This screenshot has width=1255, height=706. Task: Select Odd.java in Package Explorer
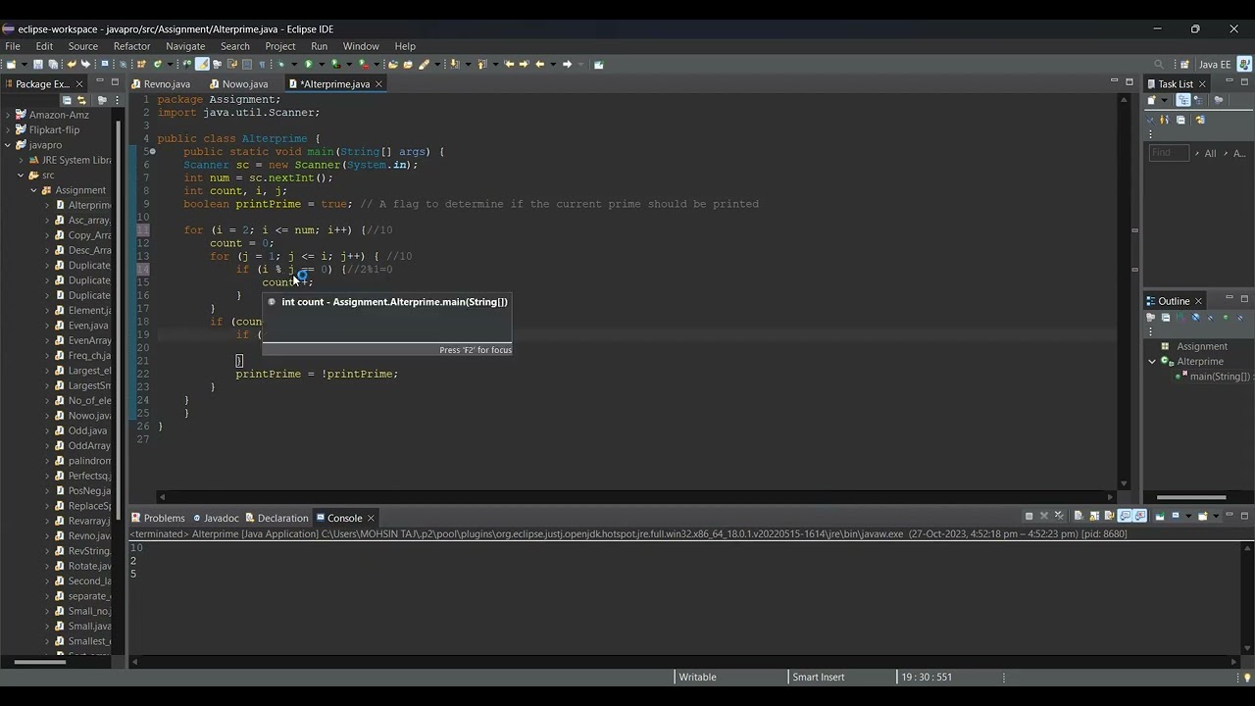pyautogui.click(x=80, y=430)
